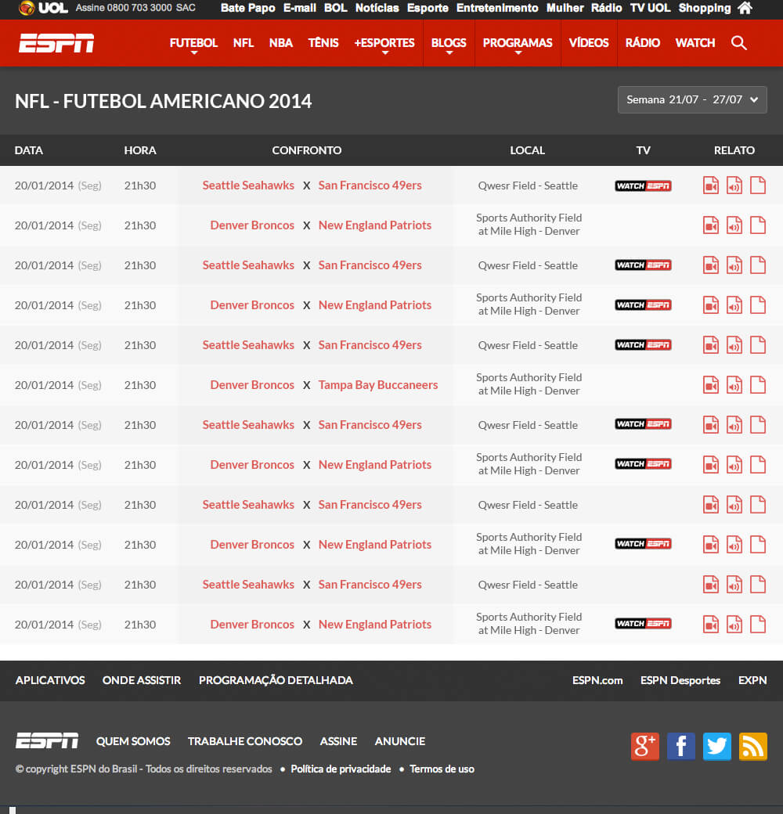The width and height of the screenshot is (783, 814).
Task: Open E-mail link in the UOL bar
Action: [x=300, y=8]
